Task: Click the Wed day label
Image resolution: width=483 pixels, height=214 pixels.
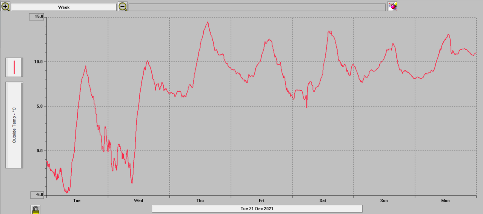Action: click(138, 200)
